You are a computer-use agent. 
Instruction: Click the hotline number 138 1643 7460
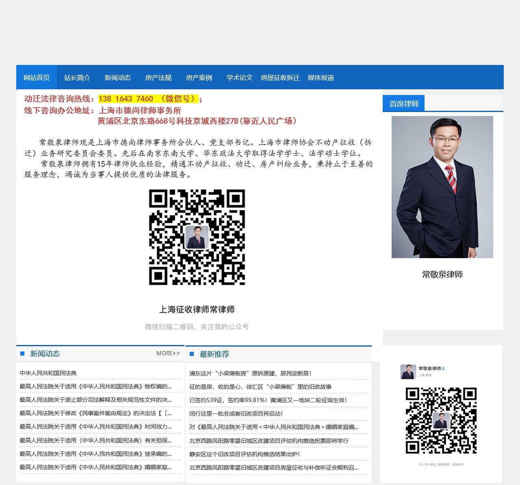pos(126,99)
